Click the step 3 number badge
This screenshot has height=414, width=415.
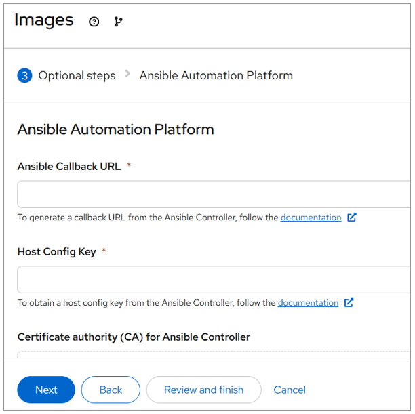pyautogui.click(x=24, y=75)
